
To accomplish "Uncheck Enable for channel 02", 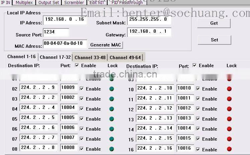I will tap(82, 89).
